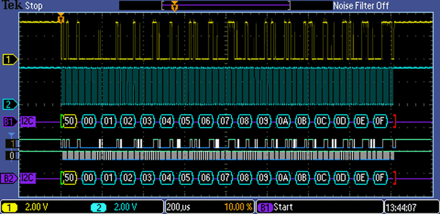Screen dimensions: 440x214
Task: Click the channel 2 cyan ground marker
Action: tap(11, 105)
